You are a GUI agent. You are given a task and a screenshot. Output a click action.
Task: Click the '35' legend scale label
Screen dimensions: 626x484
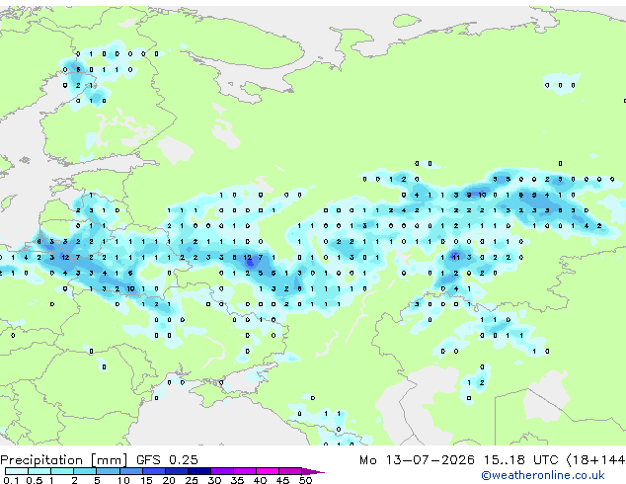tap(237, 480)
